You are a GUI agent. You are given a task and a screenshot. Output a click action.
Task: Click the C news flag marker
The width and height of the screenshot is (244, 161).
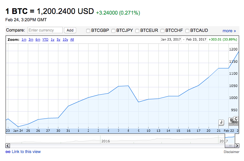pyautogui.click(x=236, y=119)
